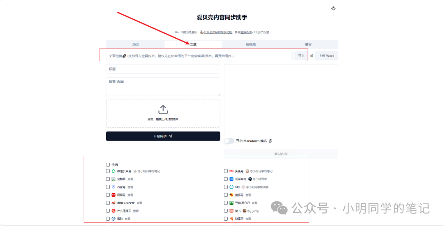This screenshot has width=444, height=226.
Task: Check the B站 checkbox
Action: tap(226, 187)
